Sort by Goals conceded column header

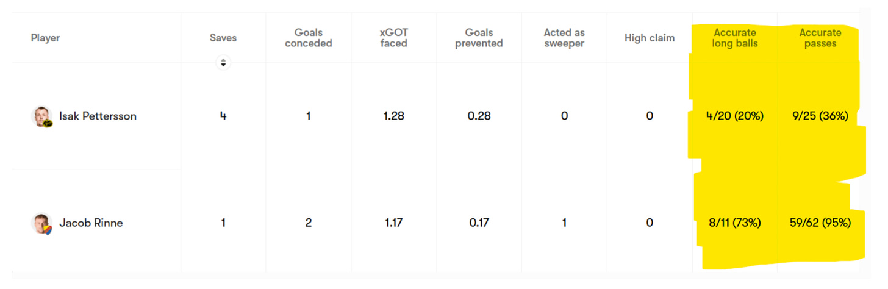pos(309,38)
